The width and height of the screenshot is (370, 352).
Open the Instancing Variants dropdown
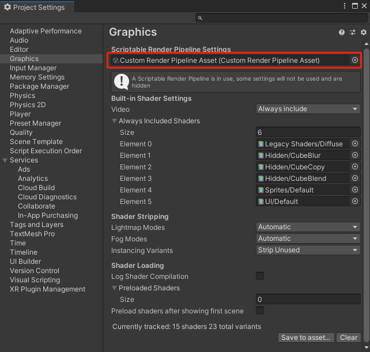(x=308, y=250)
